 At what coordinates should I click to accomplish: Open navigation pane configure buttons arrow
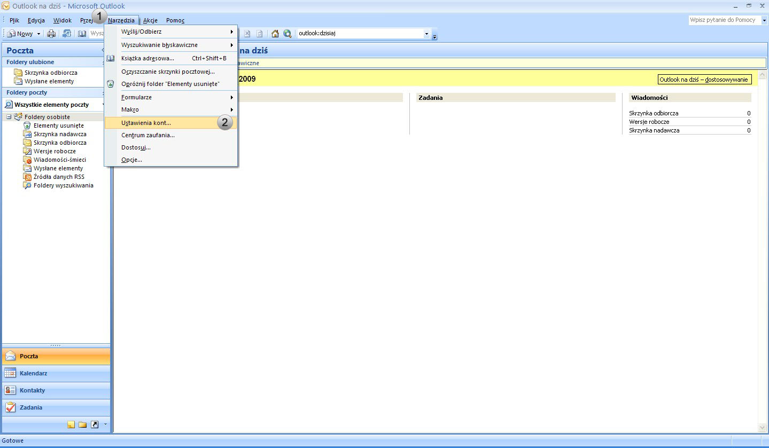[x=105, y=425]
